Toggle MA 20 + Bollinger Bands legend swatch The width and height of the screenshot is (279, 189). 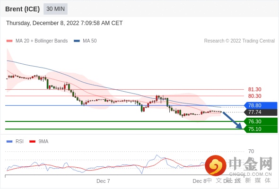[9, 41]
